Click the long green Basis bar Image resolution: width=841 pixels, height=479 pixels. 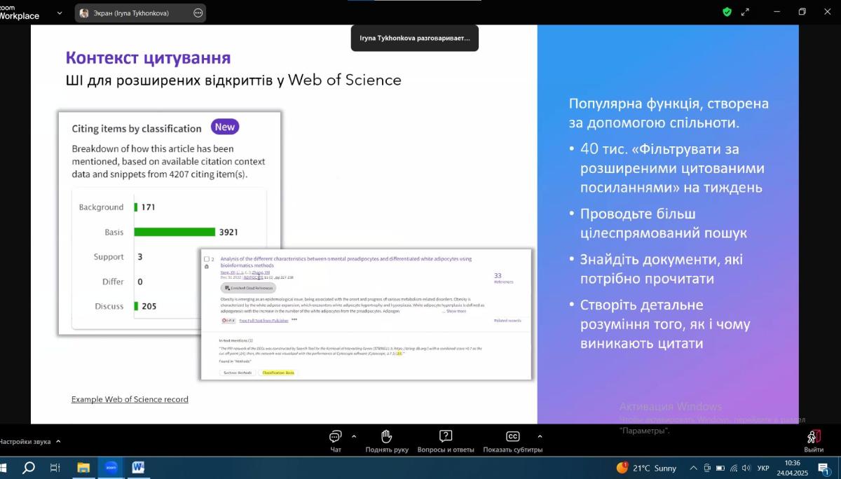(175, 232)
